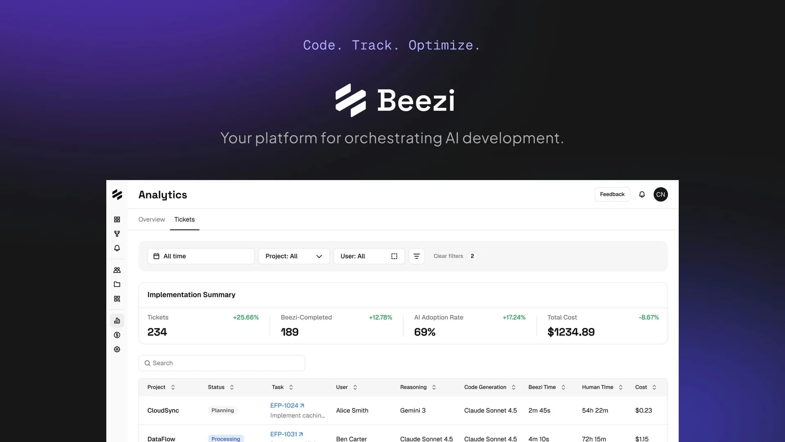
Task: Open the filter options icon beside User filter
Action: pyautogui.click(x=417, y=256)
